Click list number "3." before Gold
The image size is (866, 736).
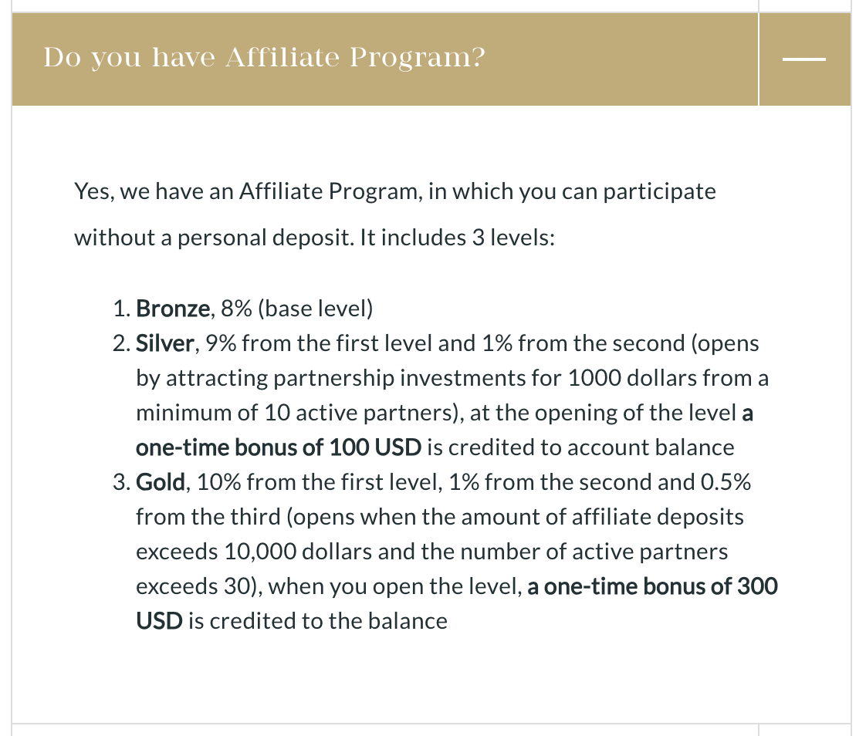click(x=120, y=483)
